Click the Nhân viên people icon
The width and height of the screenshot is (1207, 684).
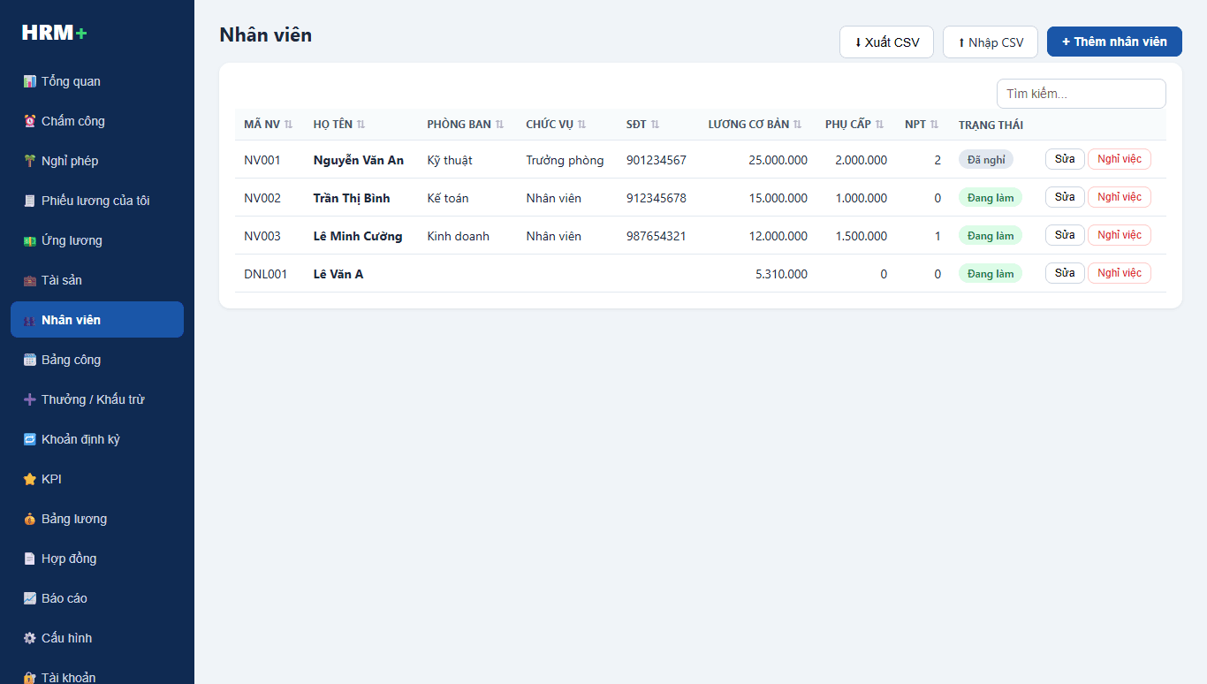29,320
